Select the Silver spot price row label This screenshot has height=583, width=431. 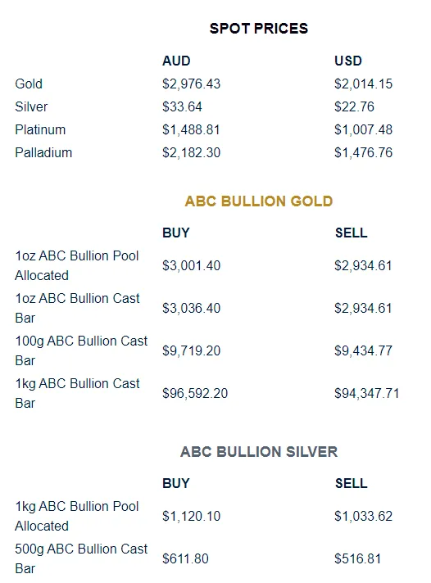(31, 107)
